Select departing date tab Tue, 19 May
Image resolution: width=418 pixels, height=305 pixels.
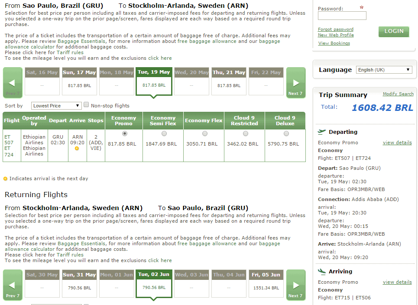154,81
